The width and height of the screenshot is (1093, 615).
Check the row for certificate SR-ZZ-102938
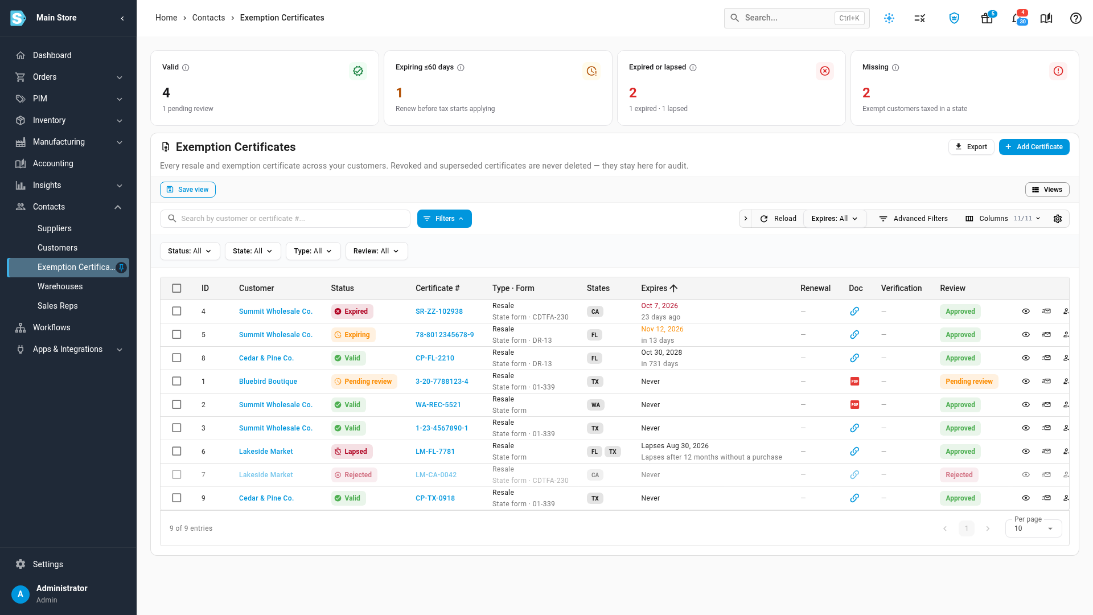(176, 311)
